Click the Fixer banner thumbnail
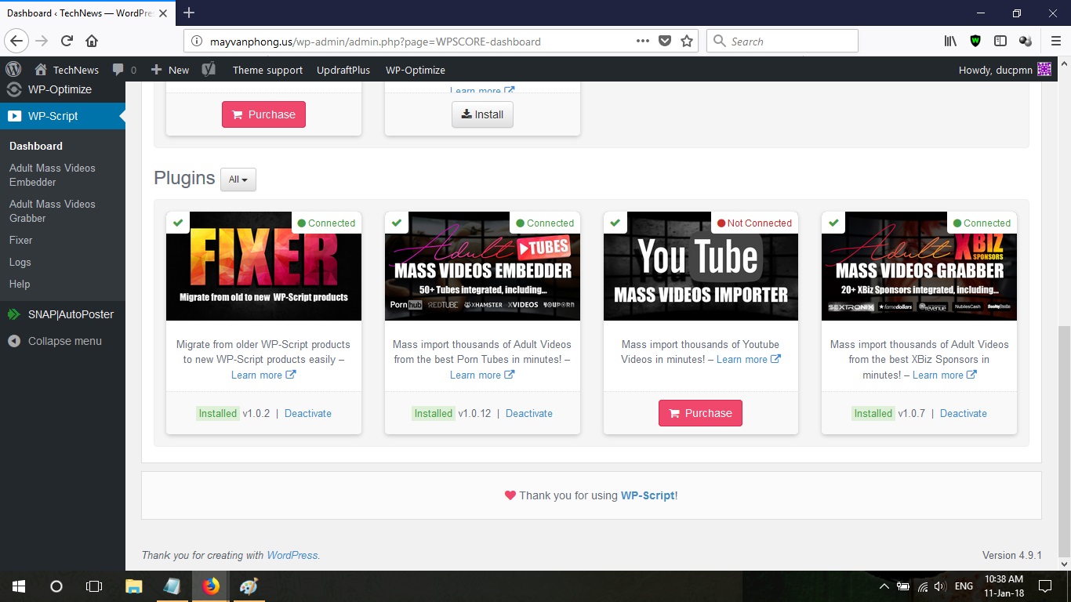Image resolution: width=1071 pixels, height=602 pixels. coord(263,266)
